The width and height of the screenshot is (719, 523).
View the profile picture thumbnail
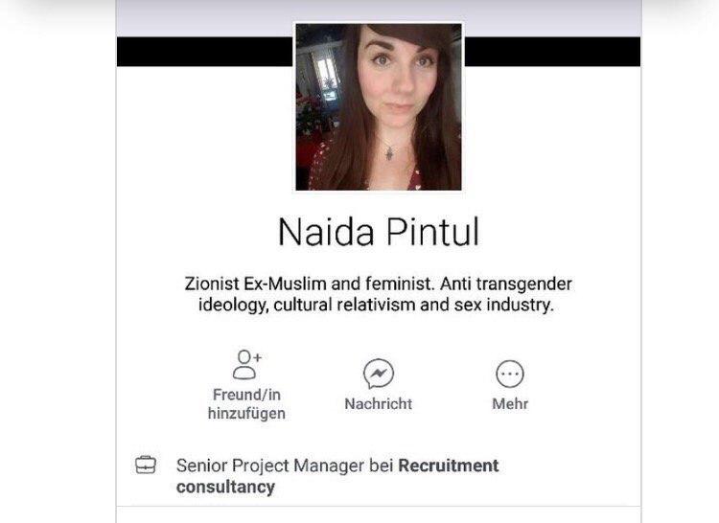tap(379, 106)
